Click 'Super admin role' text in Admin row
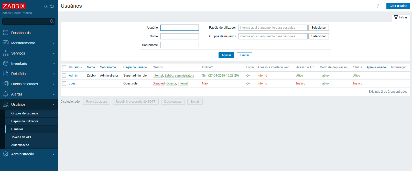Viewport: 412px width, 171px height. tap(135, 76)
